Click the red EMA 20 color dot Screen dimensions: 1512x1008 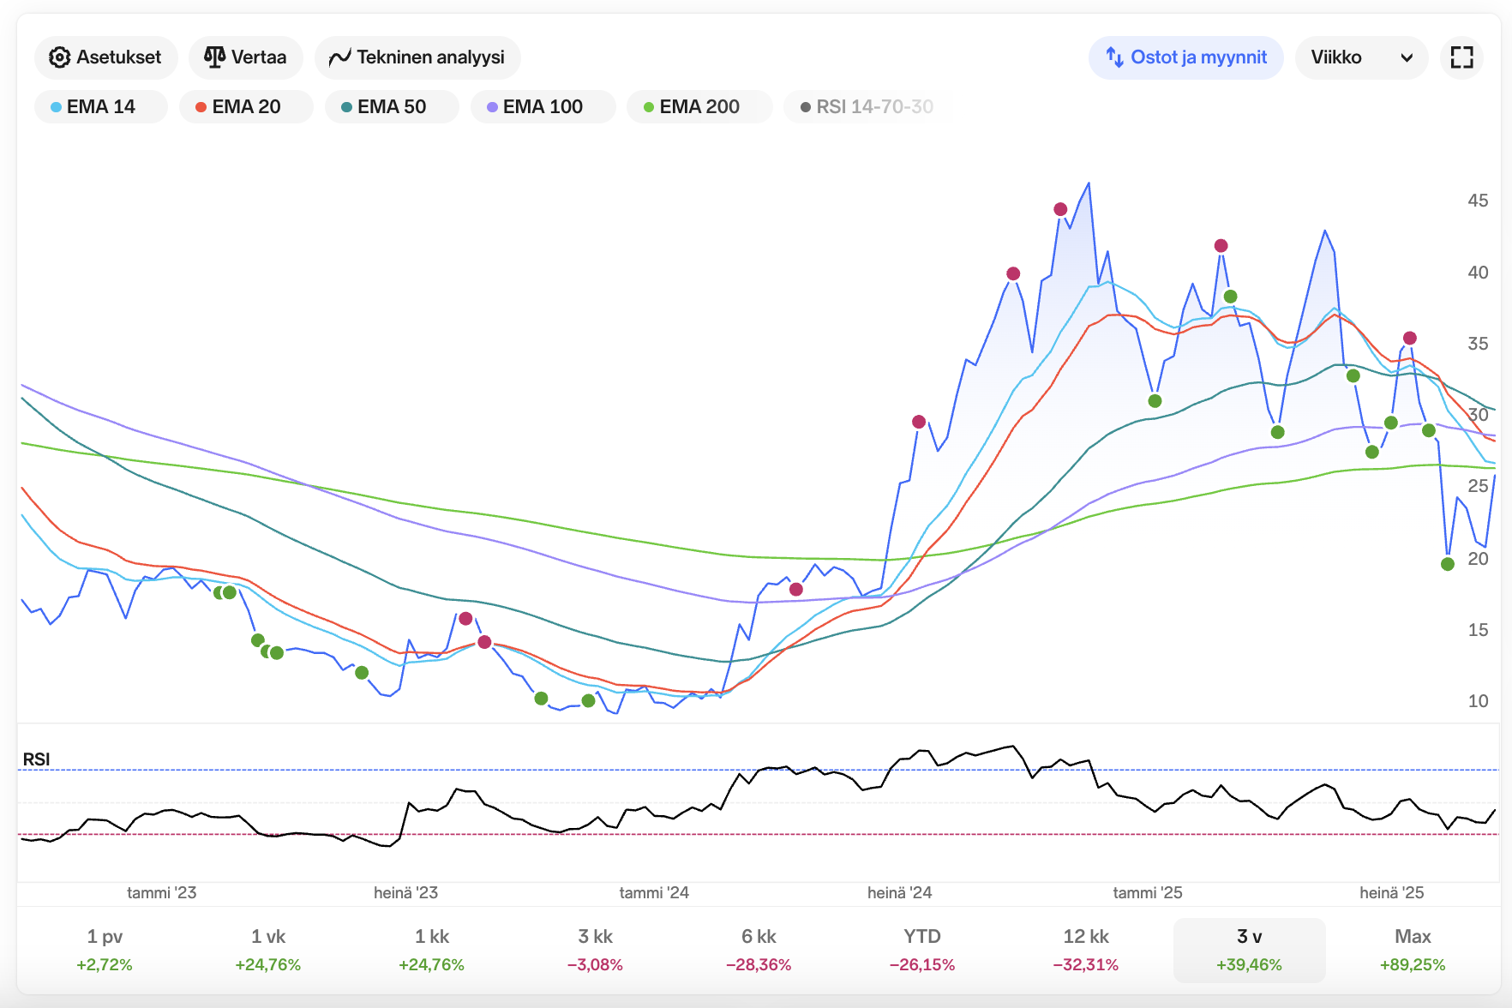[201, 107]
